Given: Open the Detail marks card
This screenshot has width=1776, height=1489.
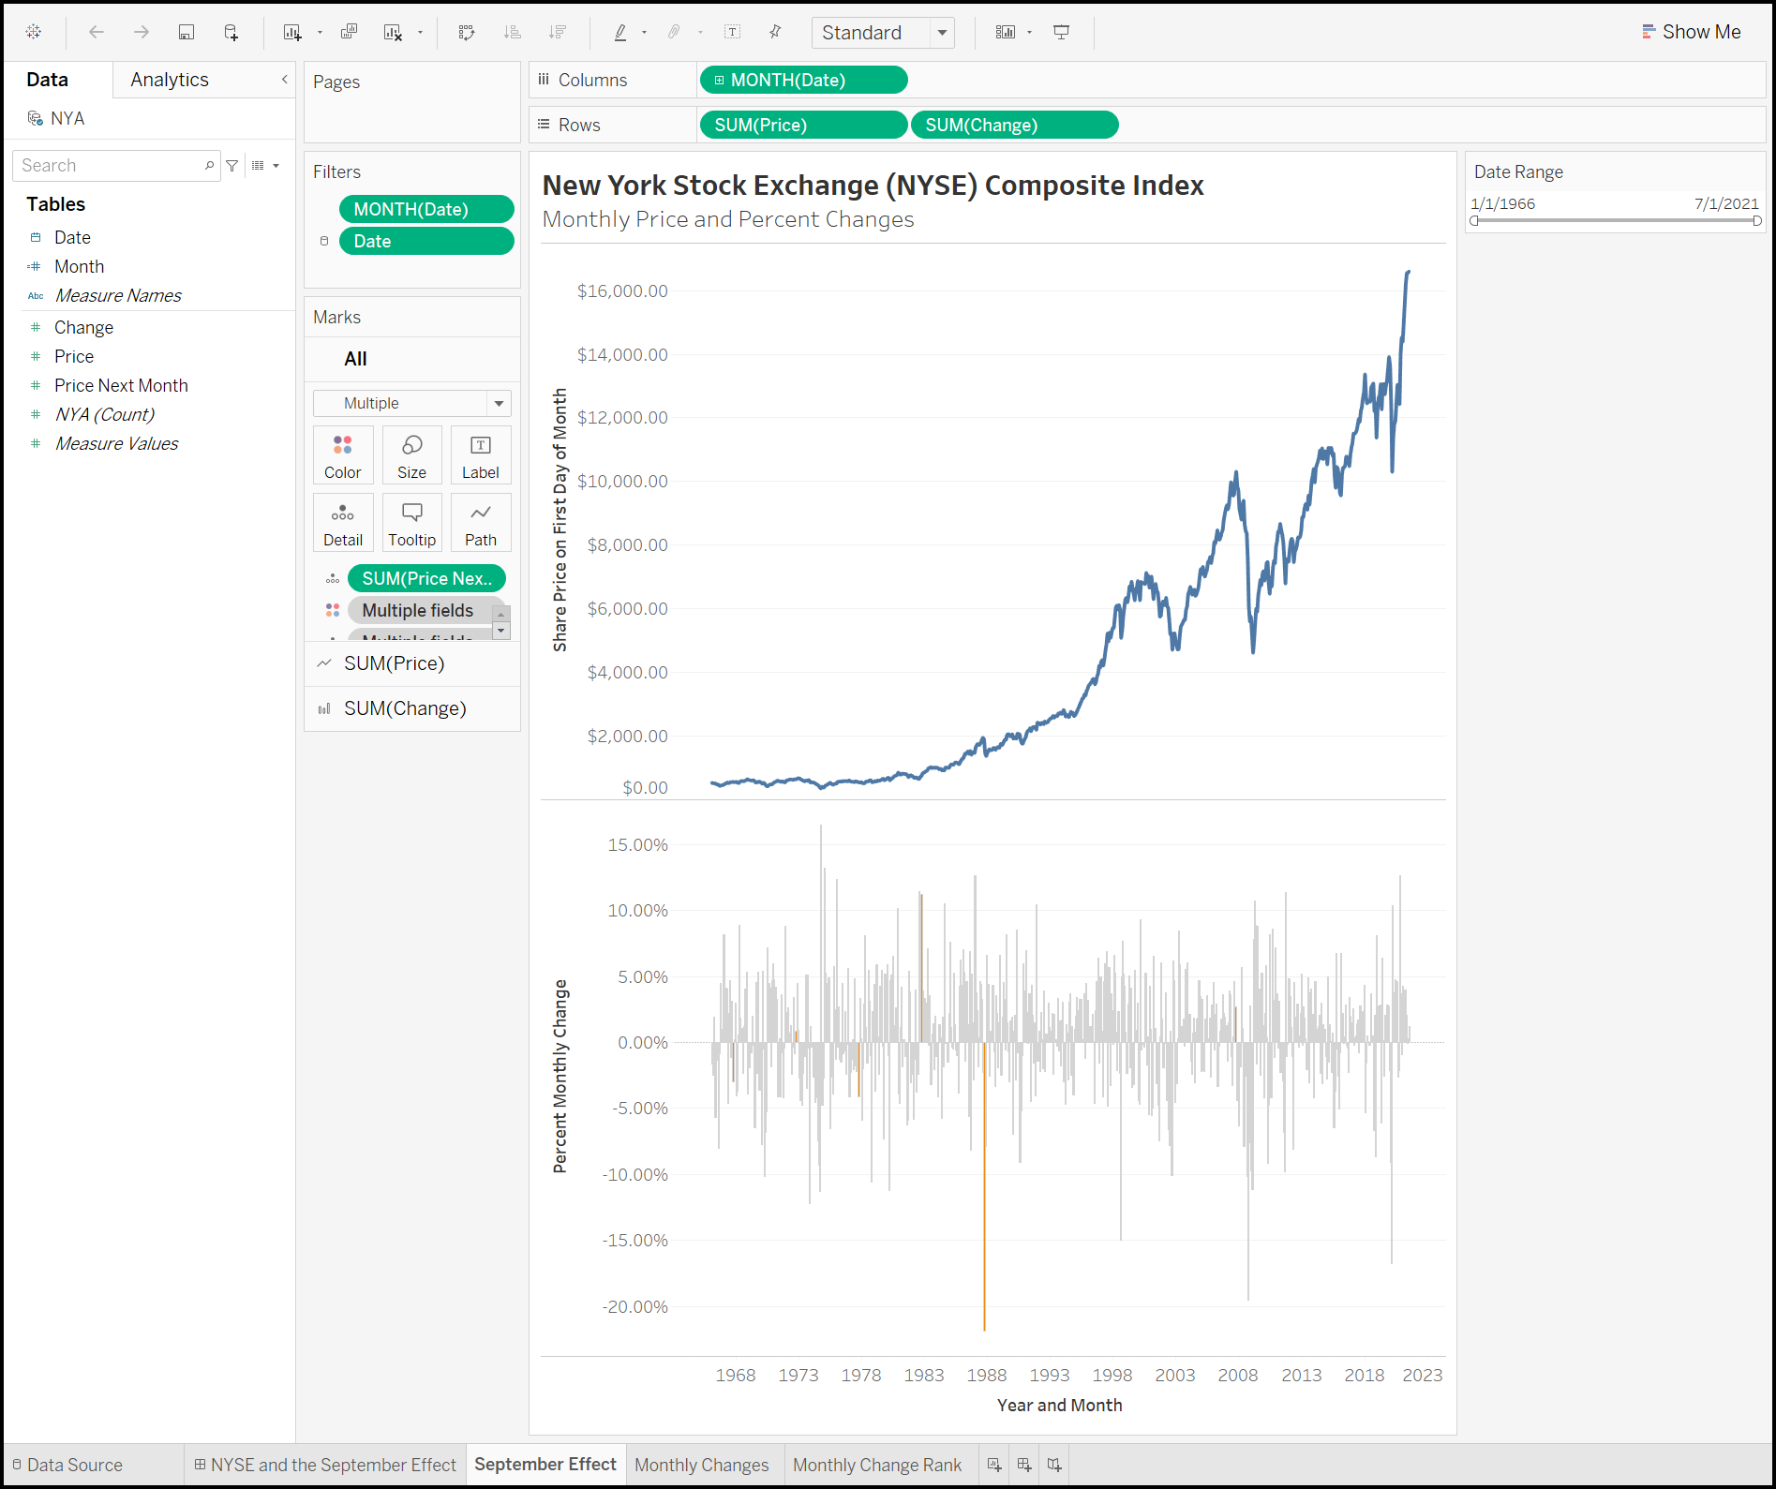Looking at the screenshot, I should click(343, 523).
